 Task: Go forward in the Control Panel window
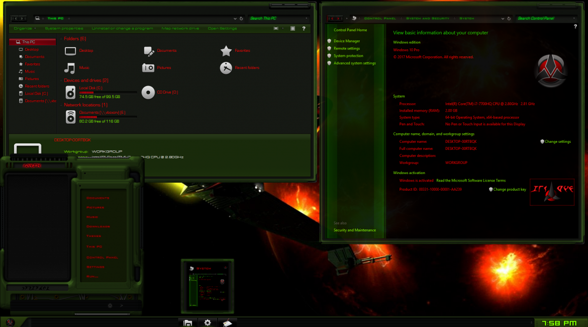pos(339,18)
